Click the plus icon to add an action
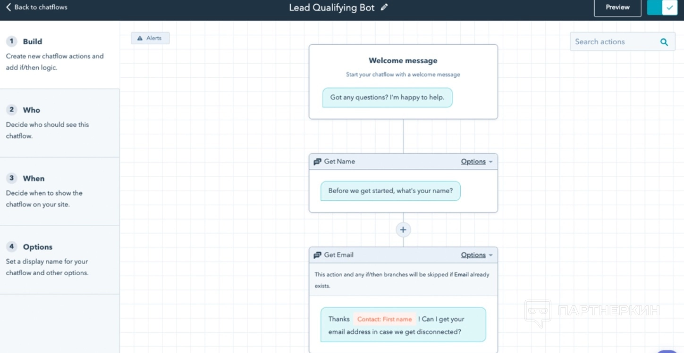The height and width of the screenshot is (353, 684). [x=403, y=230]
